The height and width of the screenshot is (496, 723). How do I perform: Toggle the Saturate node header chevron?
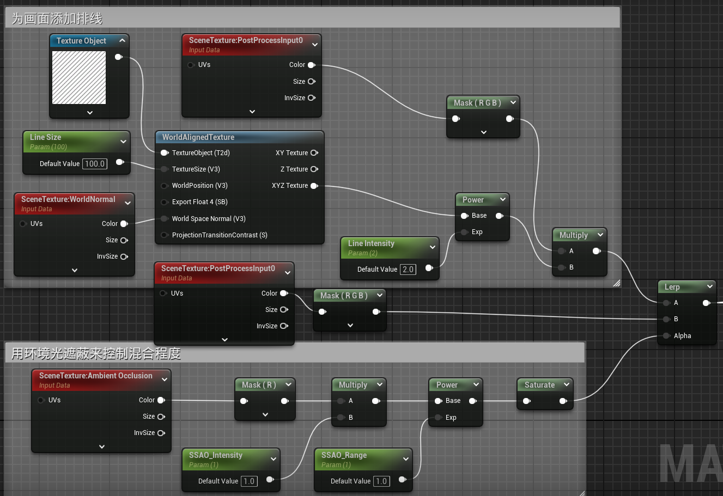click(x=566, y=384)
